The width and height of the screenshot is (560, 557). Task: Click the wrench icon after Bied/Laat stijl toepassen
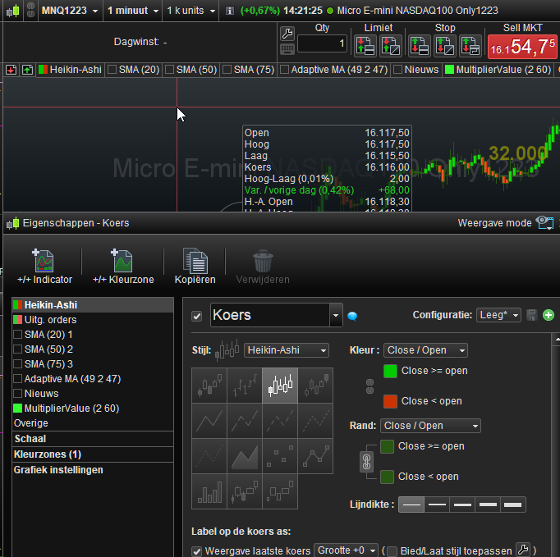(x=523, y=550)
